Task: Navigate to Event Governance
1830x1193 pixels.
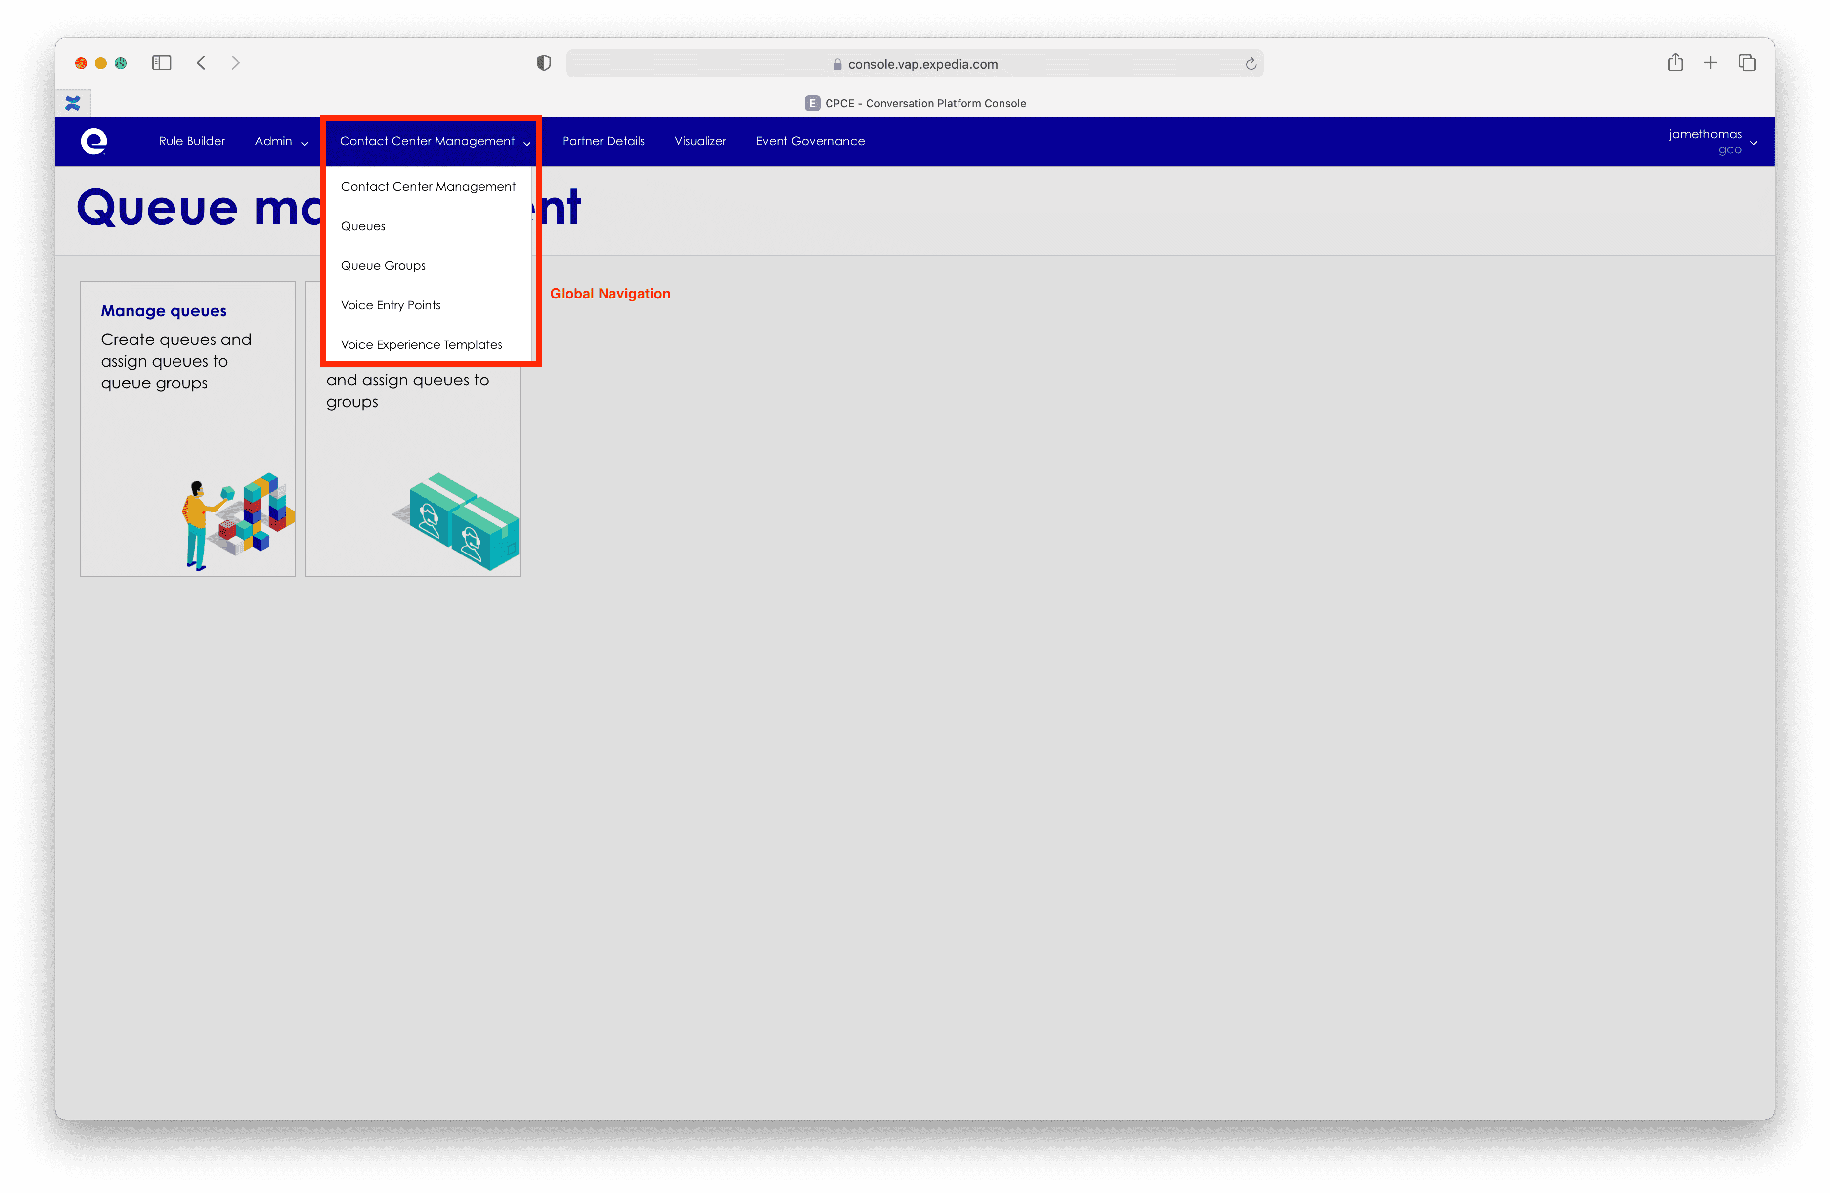Action: tap(810, 141)
